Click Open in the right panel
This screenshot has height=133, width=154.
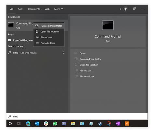83,54
